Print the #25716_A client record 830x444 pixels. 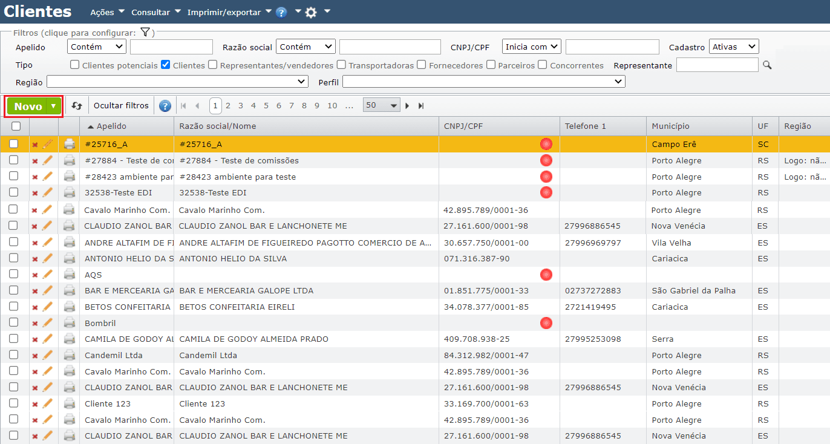click(70, 144)
